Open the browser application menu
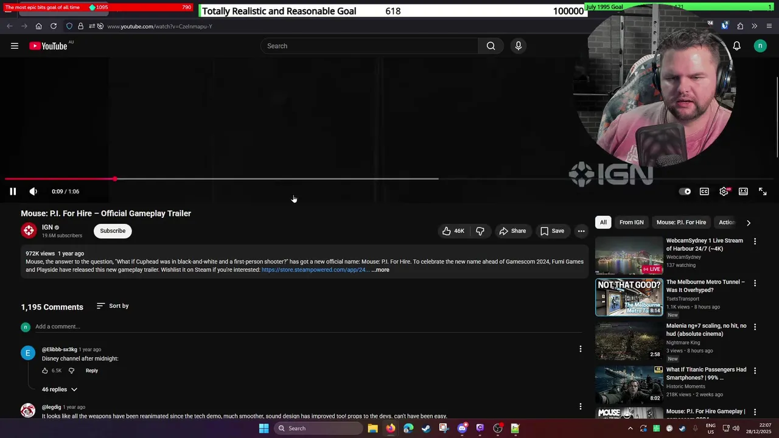Image resolution: width=779 pixels, height=438 pixels. click(x=769, y=26)
